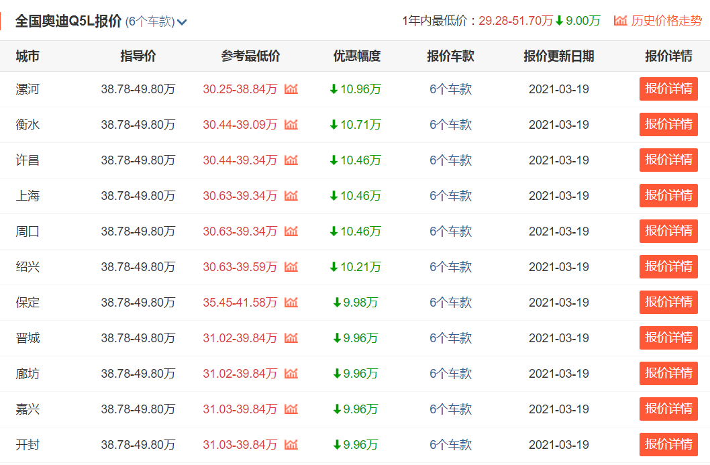Click city name 嘉兴
The width and height of the screenshot is (710, 465).
click(28, 409)
